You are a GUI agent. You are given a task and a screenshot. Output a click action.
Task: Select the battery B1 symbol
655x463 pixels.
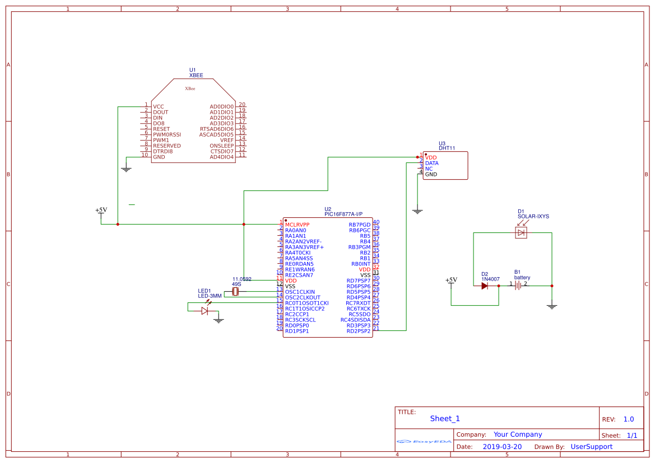[518, 286]
